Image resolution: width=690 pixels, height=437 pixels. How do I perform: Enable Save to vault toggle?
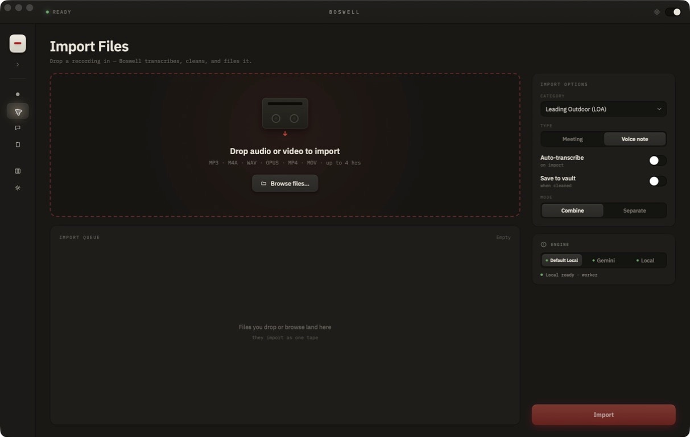pyautogui.click(x=658, y=181)
